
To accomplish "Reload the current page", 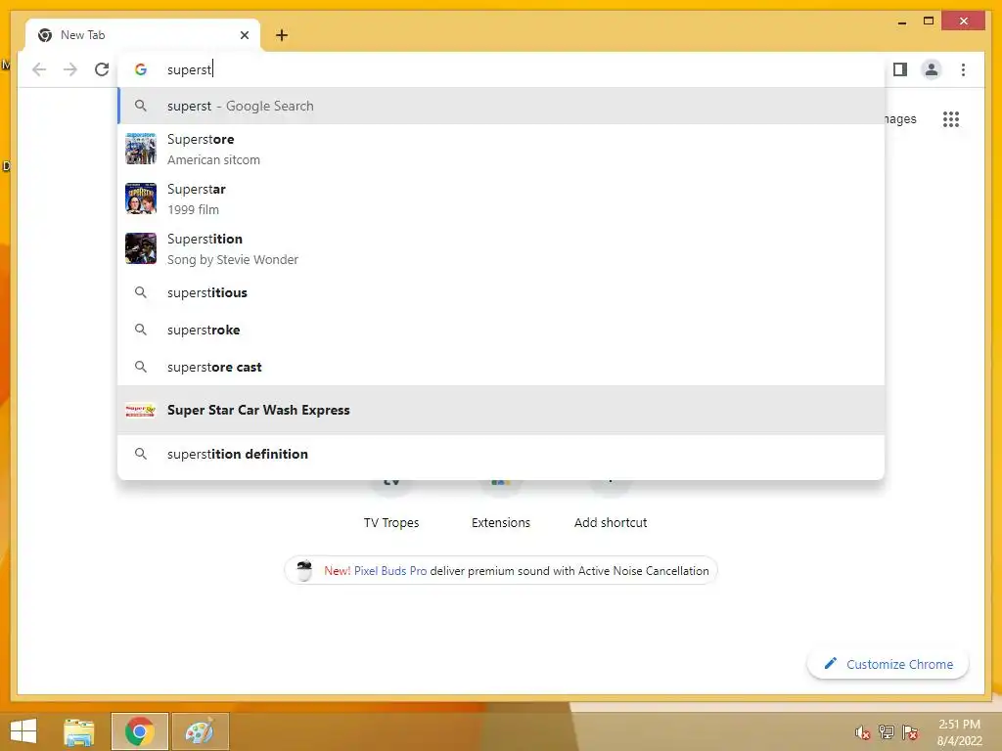I will (x=102, y=69).
